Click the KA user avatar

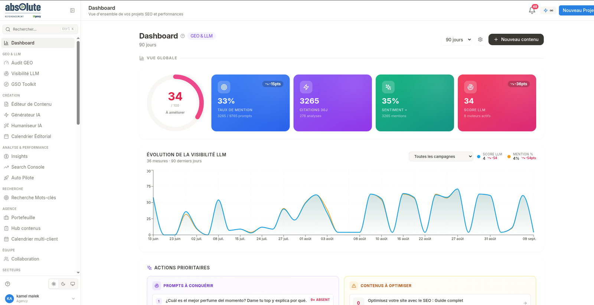[x=9, y=298]
